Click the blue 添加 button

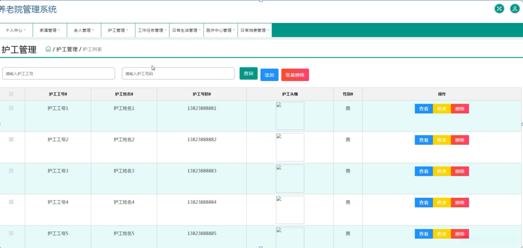(x=269, y=75)
